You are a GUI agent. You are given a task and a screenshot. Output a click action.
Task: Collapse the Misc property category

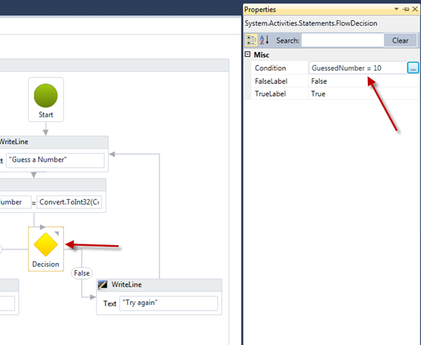tap(248, 55)
